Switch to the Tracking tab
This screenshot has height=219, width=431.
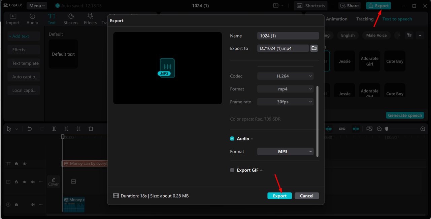365,19
